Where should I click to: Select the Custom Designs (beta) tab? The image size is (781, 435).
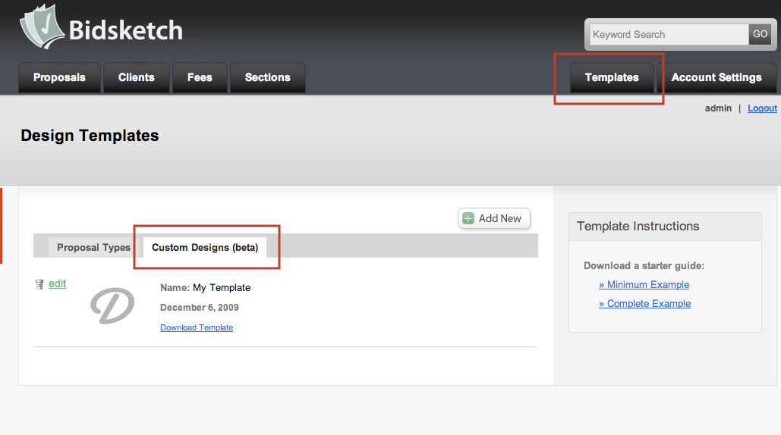pyautogui.click(x=205, y=248)
